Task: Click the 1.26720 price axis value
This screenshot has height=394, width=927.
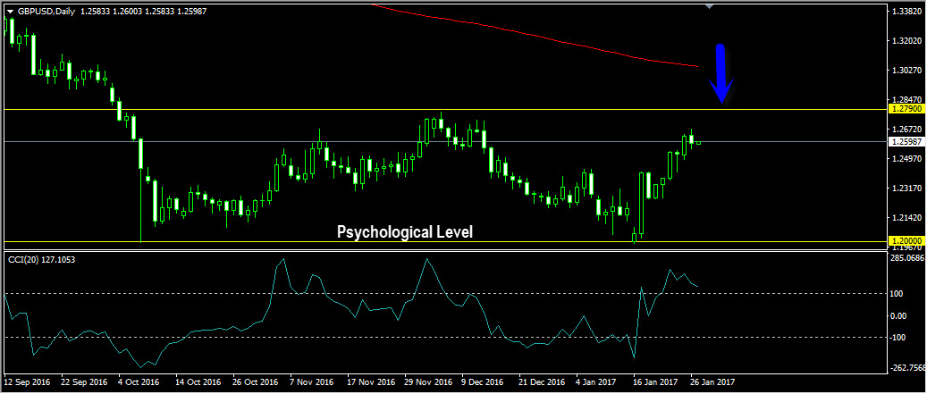Action: (x=908, y=130)
